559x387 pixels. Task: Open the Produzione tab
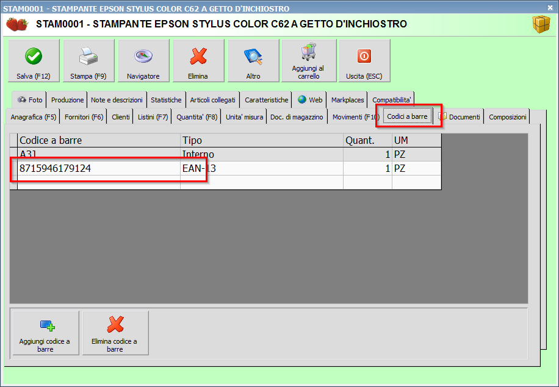click(67, 100)
